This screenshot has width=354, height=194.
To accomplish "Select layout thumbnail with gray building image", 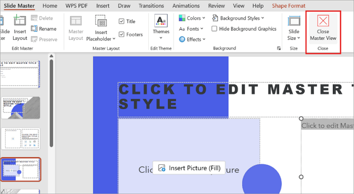I will (21, 108).
